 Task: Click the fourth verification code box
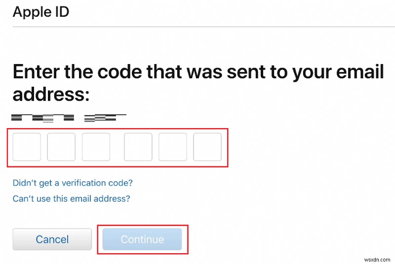[138, 147]
